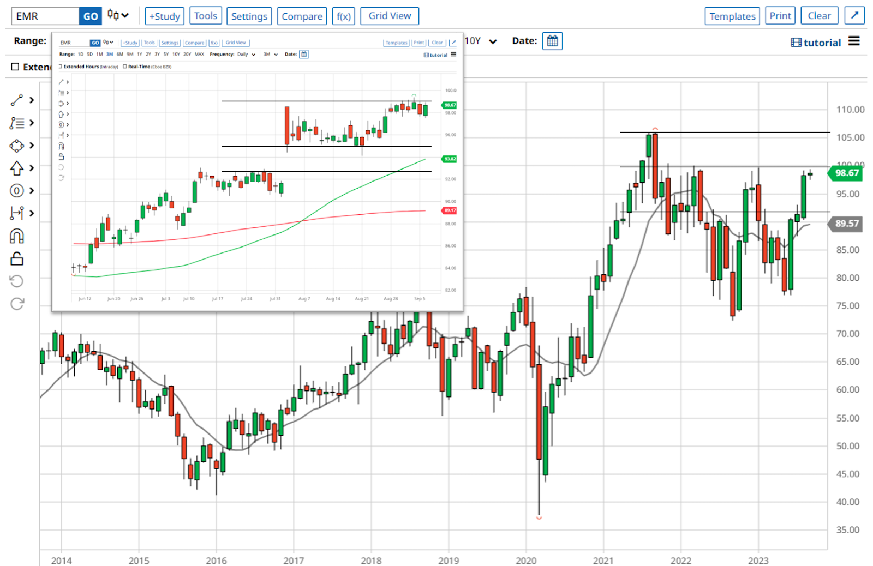Open the 10Y period dropdown in main chart
This screenshot has height=566, width=873.
click(481, 41)
